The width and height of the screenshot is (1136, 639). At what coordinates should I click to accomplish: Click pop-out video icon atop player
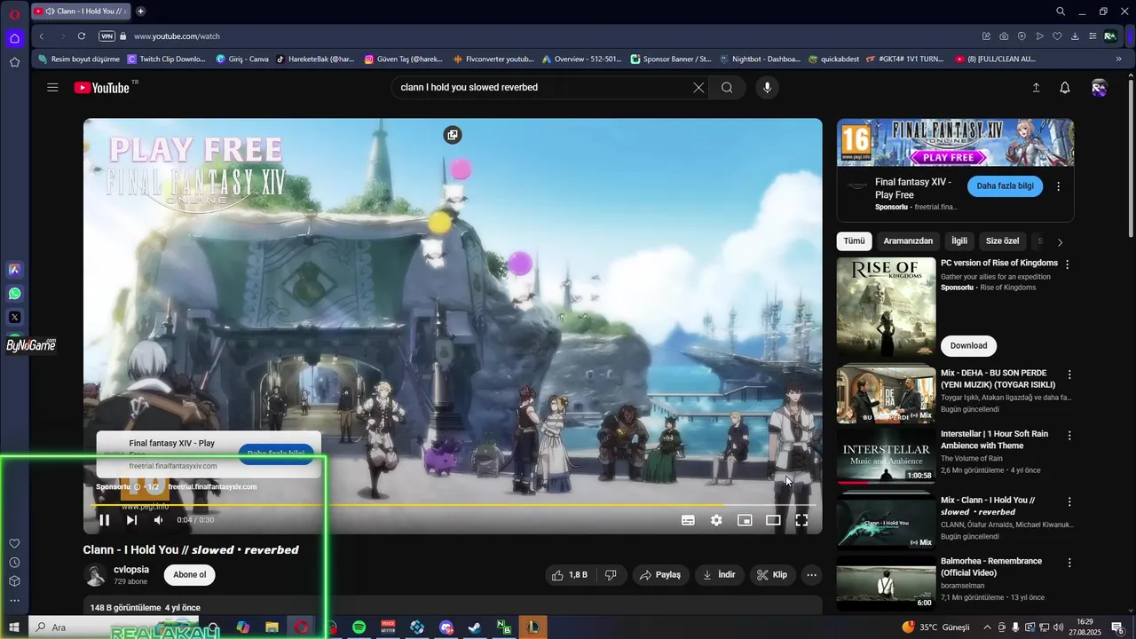coord(453,135)
